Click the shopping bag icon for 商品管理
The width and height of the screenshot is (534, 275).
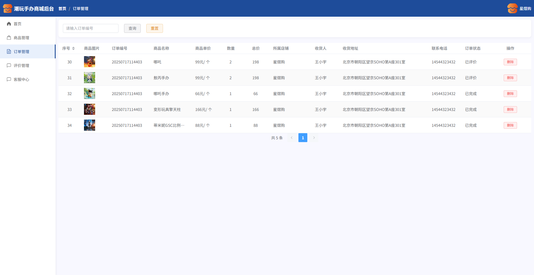click(9, 38)
